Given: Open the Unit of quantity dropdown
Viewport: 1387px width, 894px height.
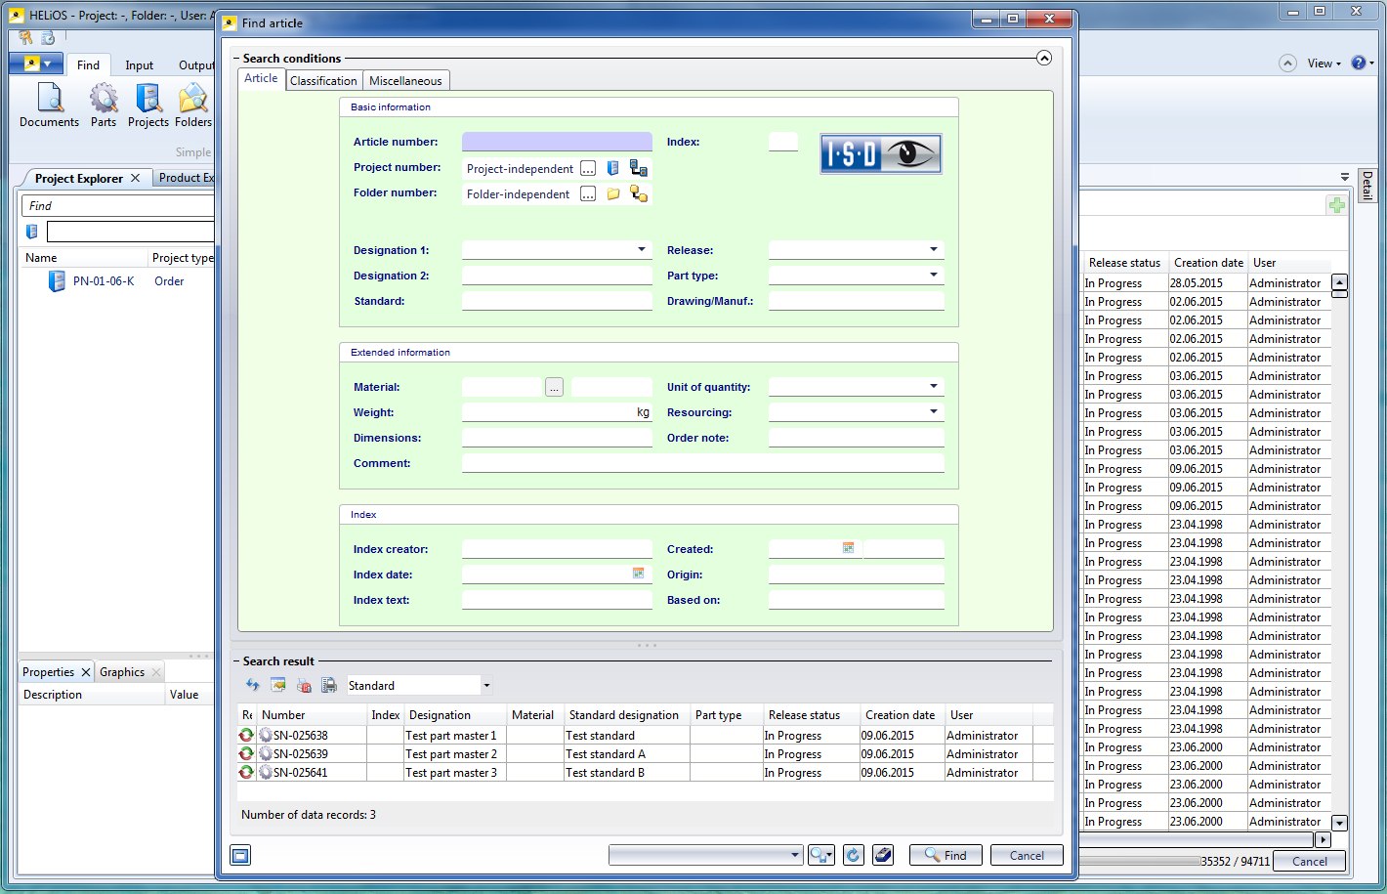Looking at the screenshot, I should tap(934, 387).
